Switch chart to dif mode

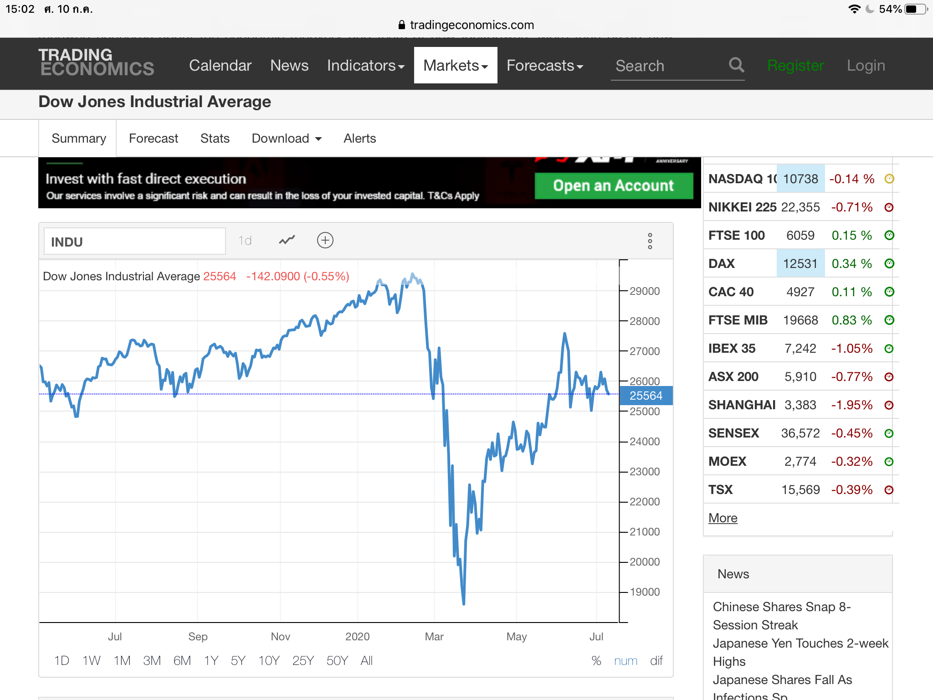[x=656, y=661]
